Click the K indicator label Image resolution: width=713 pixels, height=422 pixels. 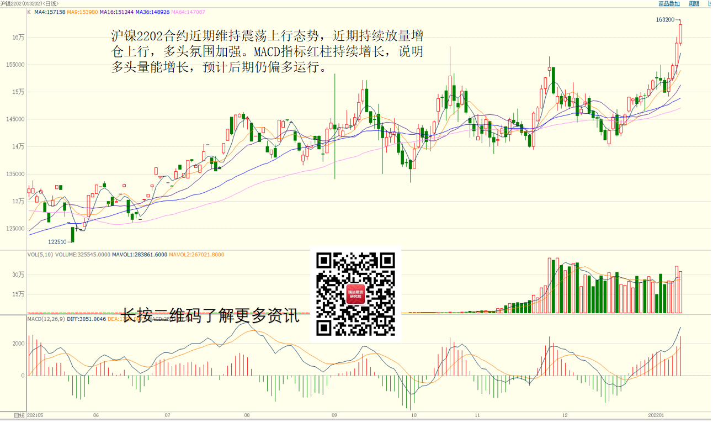tap(29, 12)
